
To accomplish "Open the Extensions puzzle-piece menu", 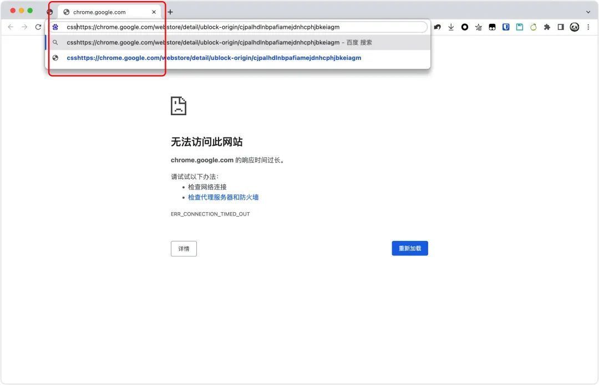I will click(547, 27).
